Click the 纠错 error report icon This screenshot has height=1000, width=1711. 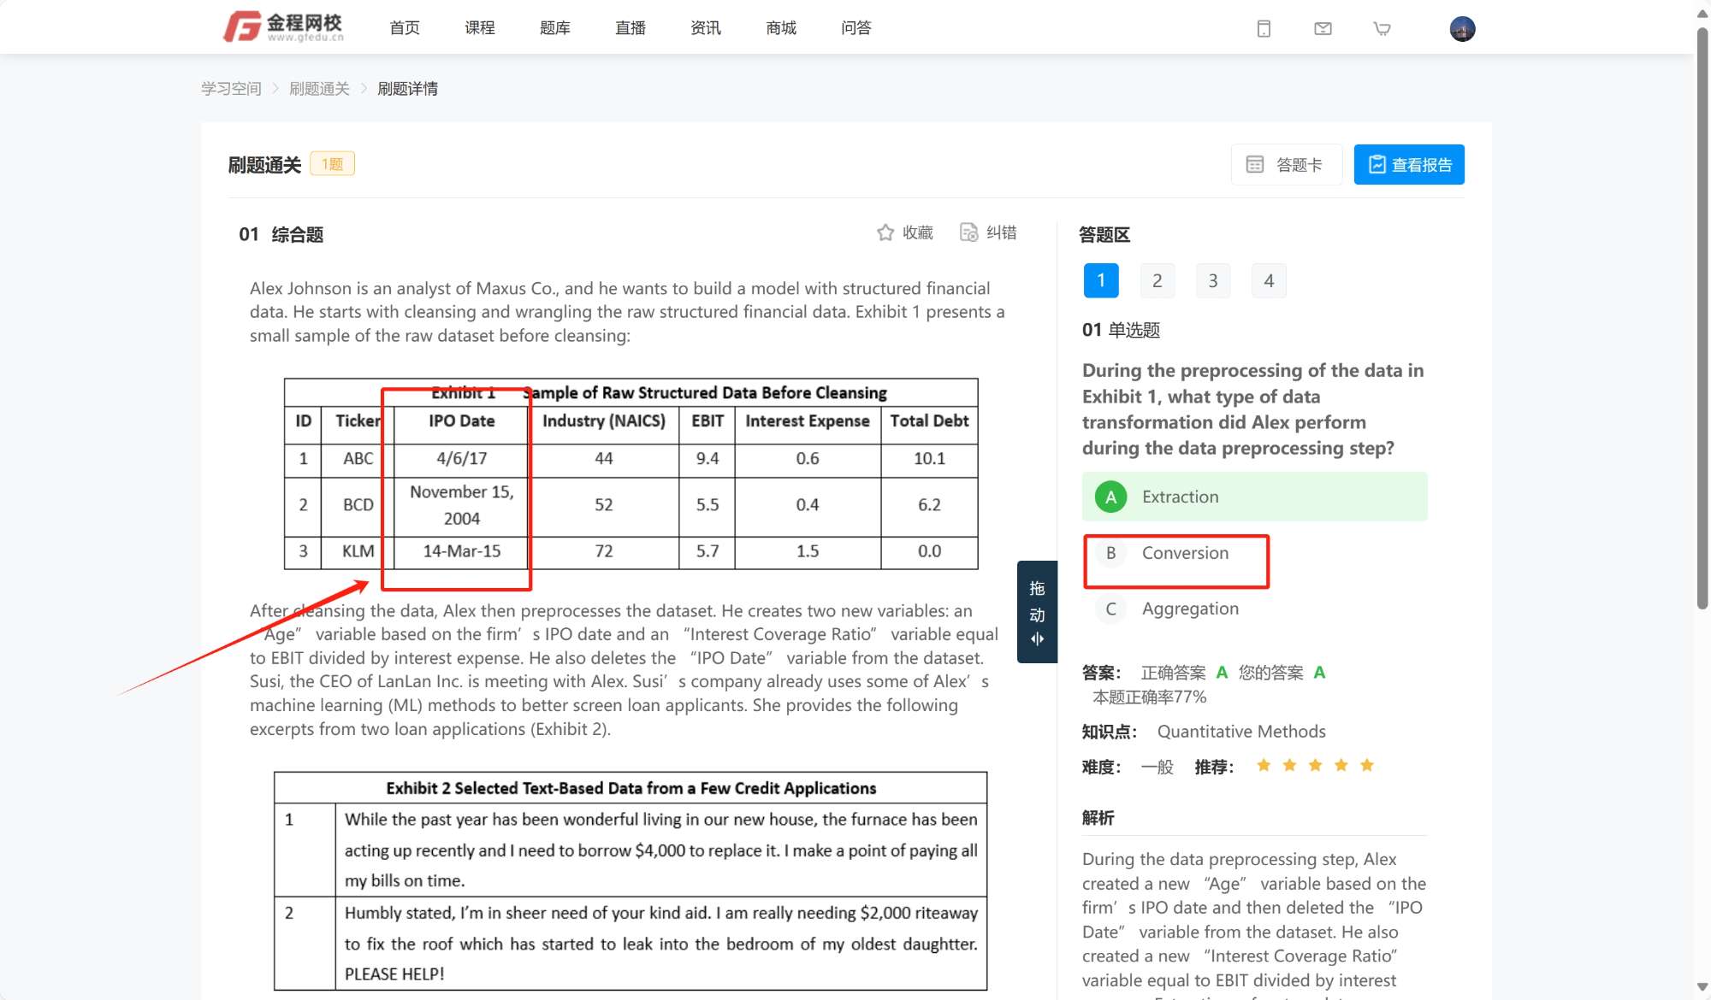[968, 232]
